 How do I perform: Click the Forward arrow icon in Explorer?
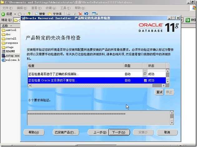point(20,14)
